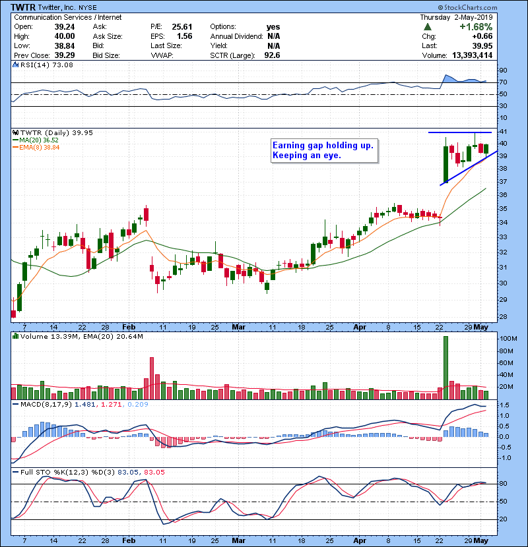Click the Prev Close value 39.29

pyautogui.click(x=64, y=55)
